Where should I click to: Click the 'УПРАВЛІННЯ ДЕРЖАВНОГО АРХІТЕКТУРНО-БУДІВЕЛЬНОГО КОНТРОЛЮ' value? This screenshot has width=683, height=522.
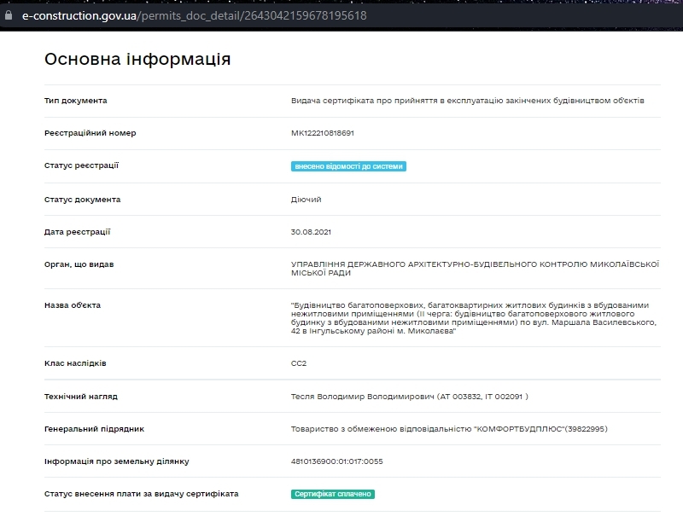click(475, 269)
